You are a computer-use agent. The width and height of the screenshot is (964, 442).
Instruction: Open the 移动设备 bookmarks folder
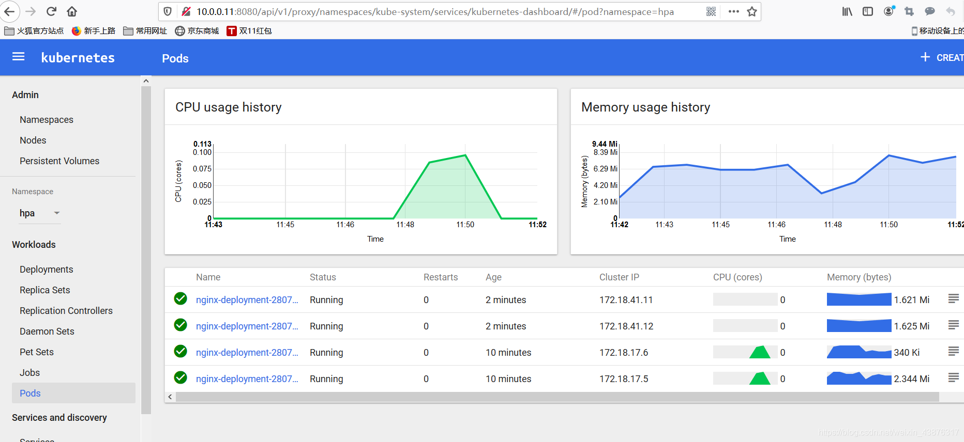pos(937,31)
